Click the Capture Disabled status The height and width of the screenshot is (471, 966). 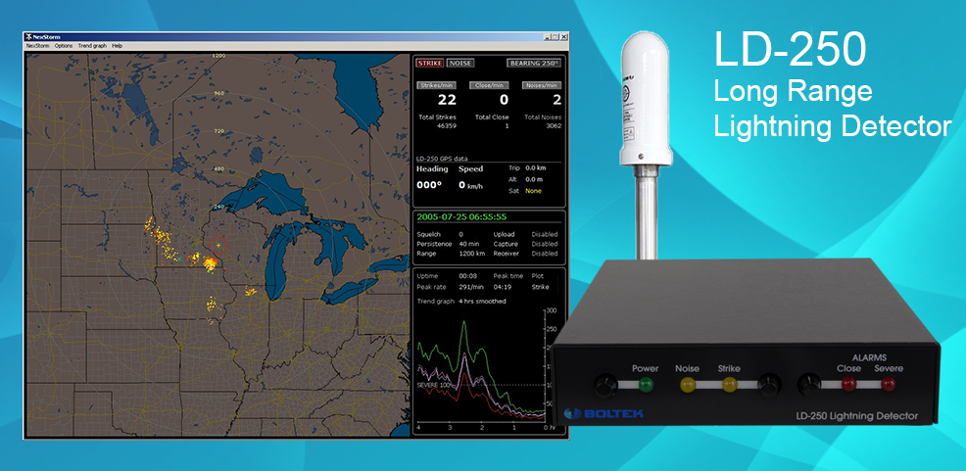(546, 244)
